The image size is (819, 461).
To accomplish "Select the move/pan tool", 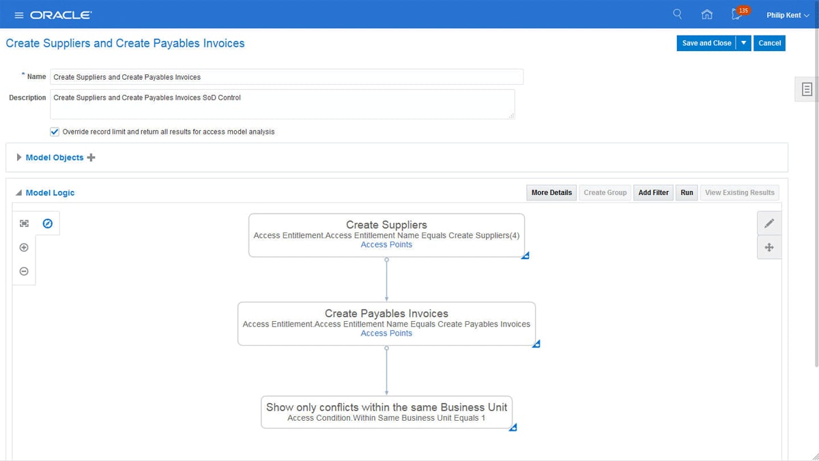I will (x=769, y=248).
